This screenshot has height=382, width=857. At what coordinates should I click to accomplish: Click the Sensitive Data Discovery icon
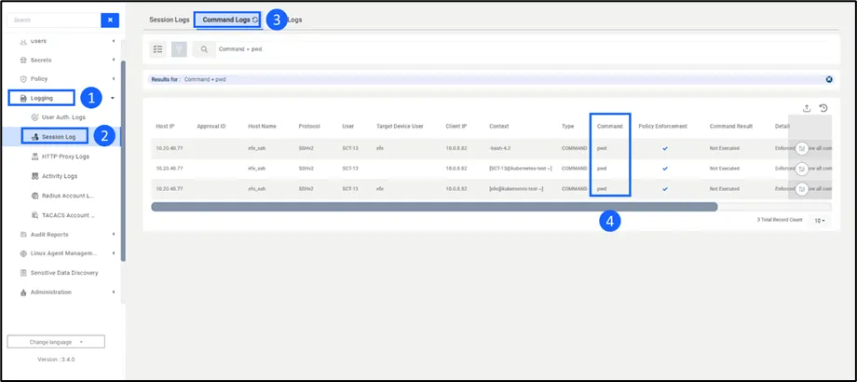[x=23, y=273]
